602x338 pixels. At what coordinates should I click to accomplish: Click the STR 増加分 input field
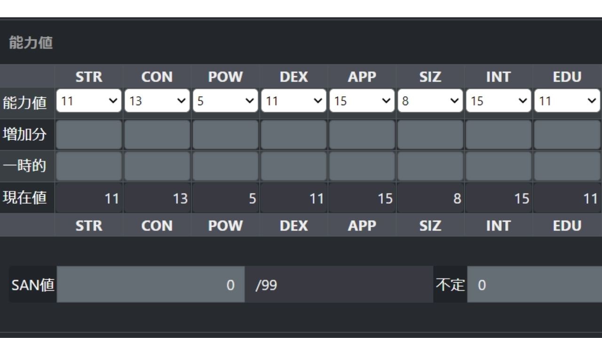pos(89,135)
